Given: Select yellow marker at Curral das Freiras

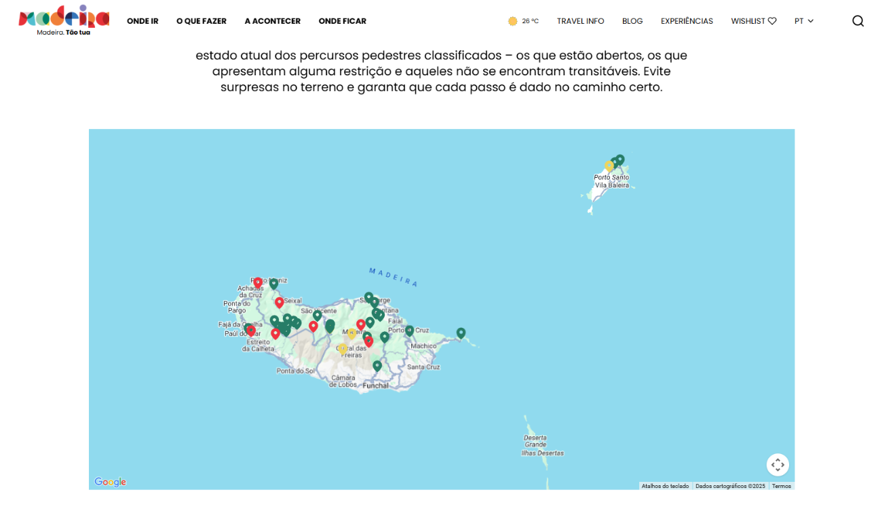Looking at the screenshot, I should tap(343, 347).
